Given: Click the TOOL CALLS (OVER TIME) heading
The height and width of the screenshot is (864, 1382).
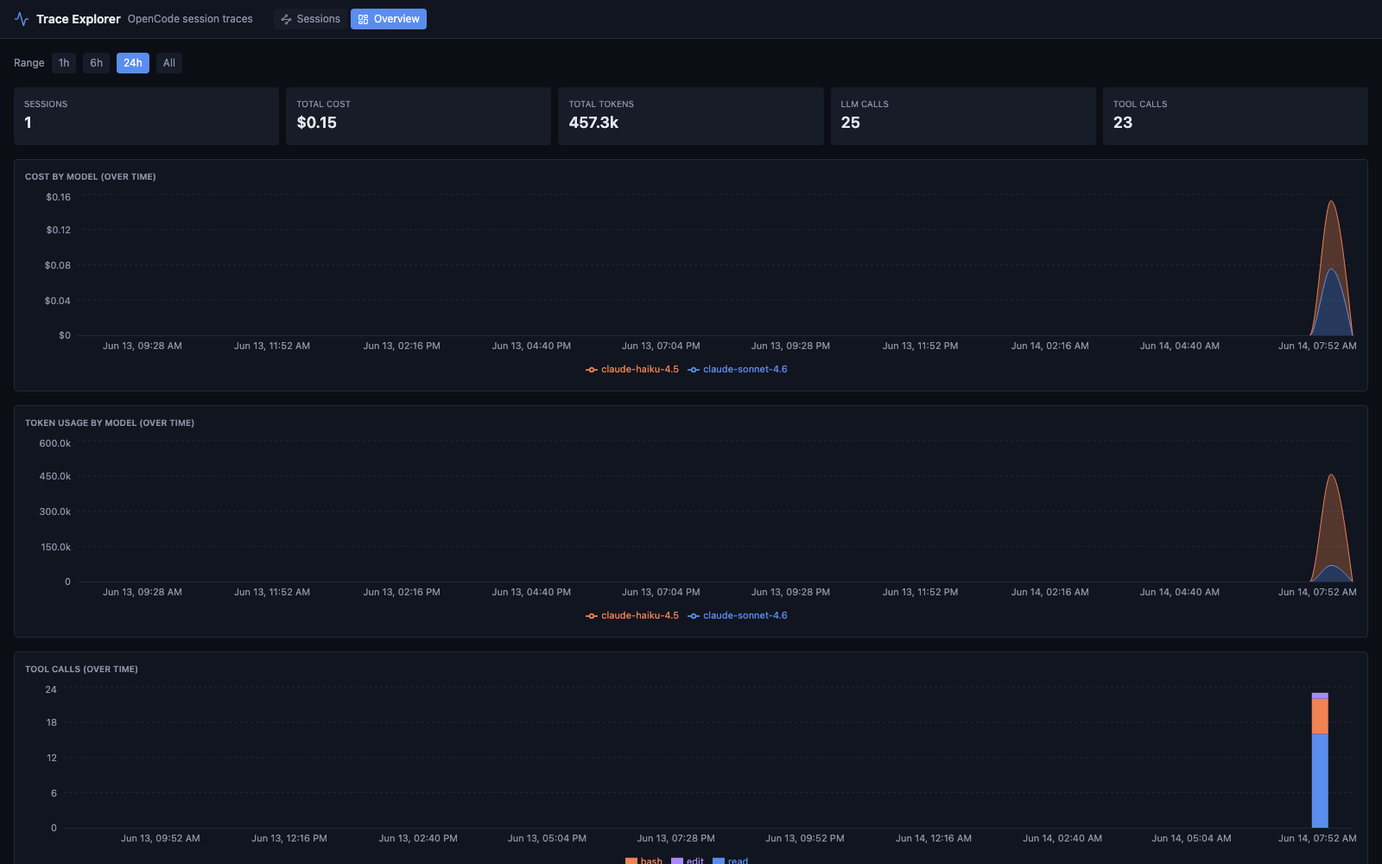Looking at the screenshot, I should click(x=81, y=669).
